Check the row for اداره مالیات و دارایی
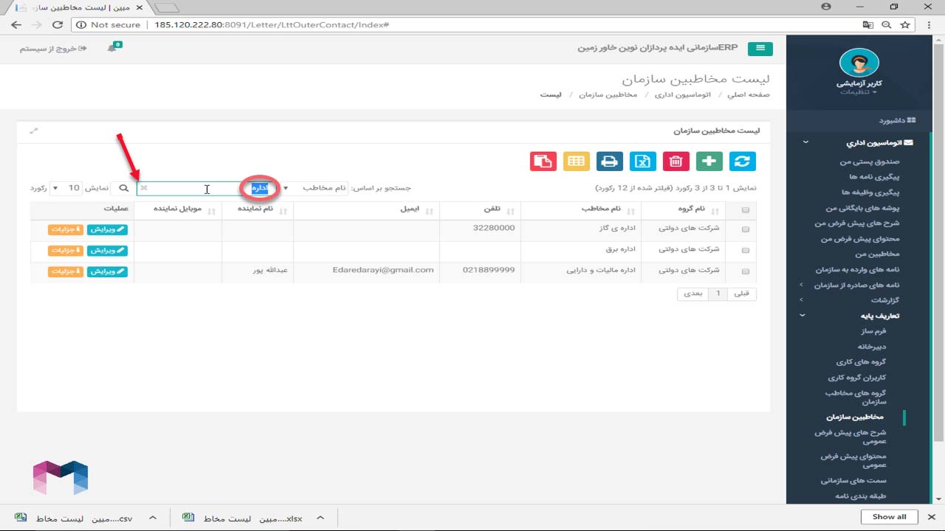This screenshot has height=531, width=945. pyautogui.click(x=745, y=271)
